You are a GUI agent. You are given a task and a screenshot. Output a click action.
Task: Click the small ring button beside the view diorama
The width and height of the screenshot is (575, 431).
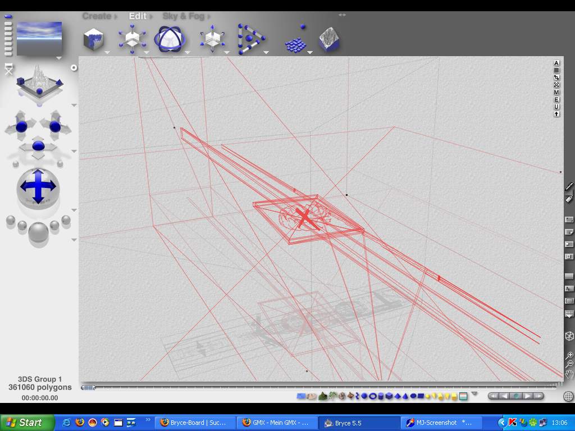[74, 68]
